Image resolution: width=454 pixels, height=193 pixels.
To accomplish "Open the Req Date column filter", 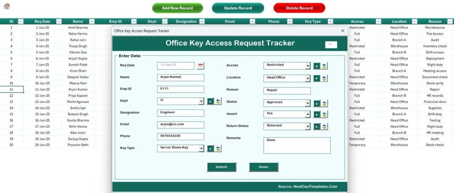I will point(59,21).
